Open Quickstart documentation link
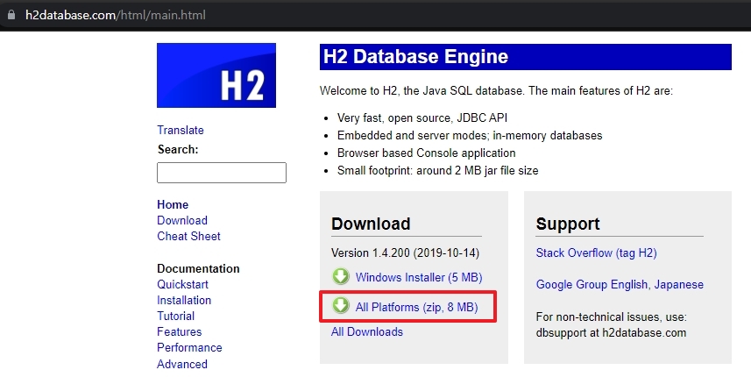This screenshot has width=751, height=377. pyautogui.click(x=182, y=285)
